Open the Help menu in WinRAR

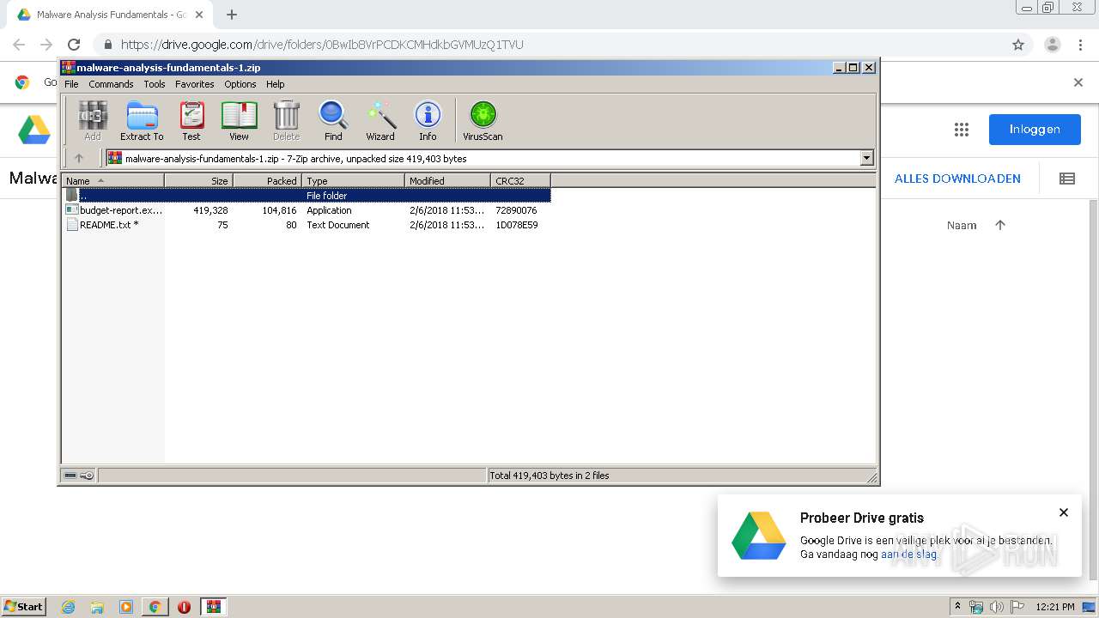click(x=275, y=84)
